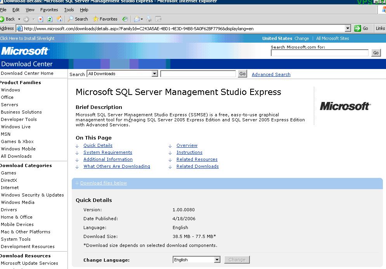
Task: Click the page icon in the address bar
Action: (x=19, y=29)
